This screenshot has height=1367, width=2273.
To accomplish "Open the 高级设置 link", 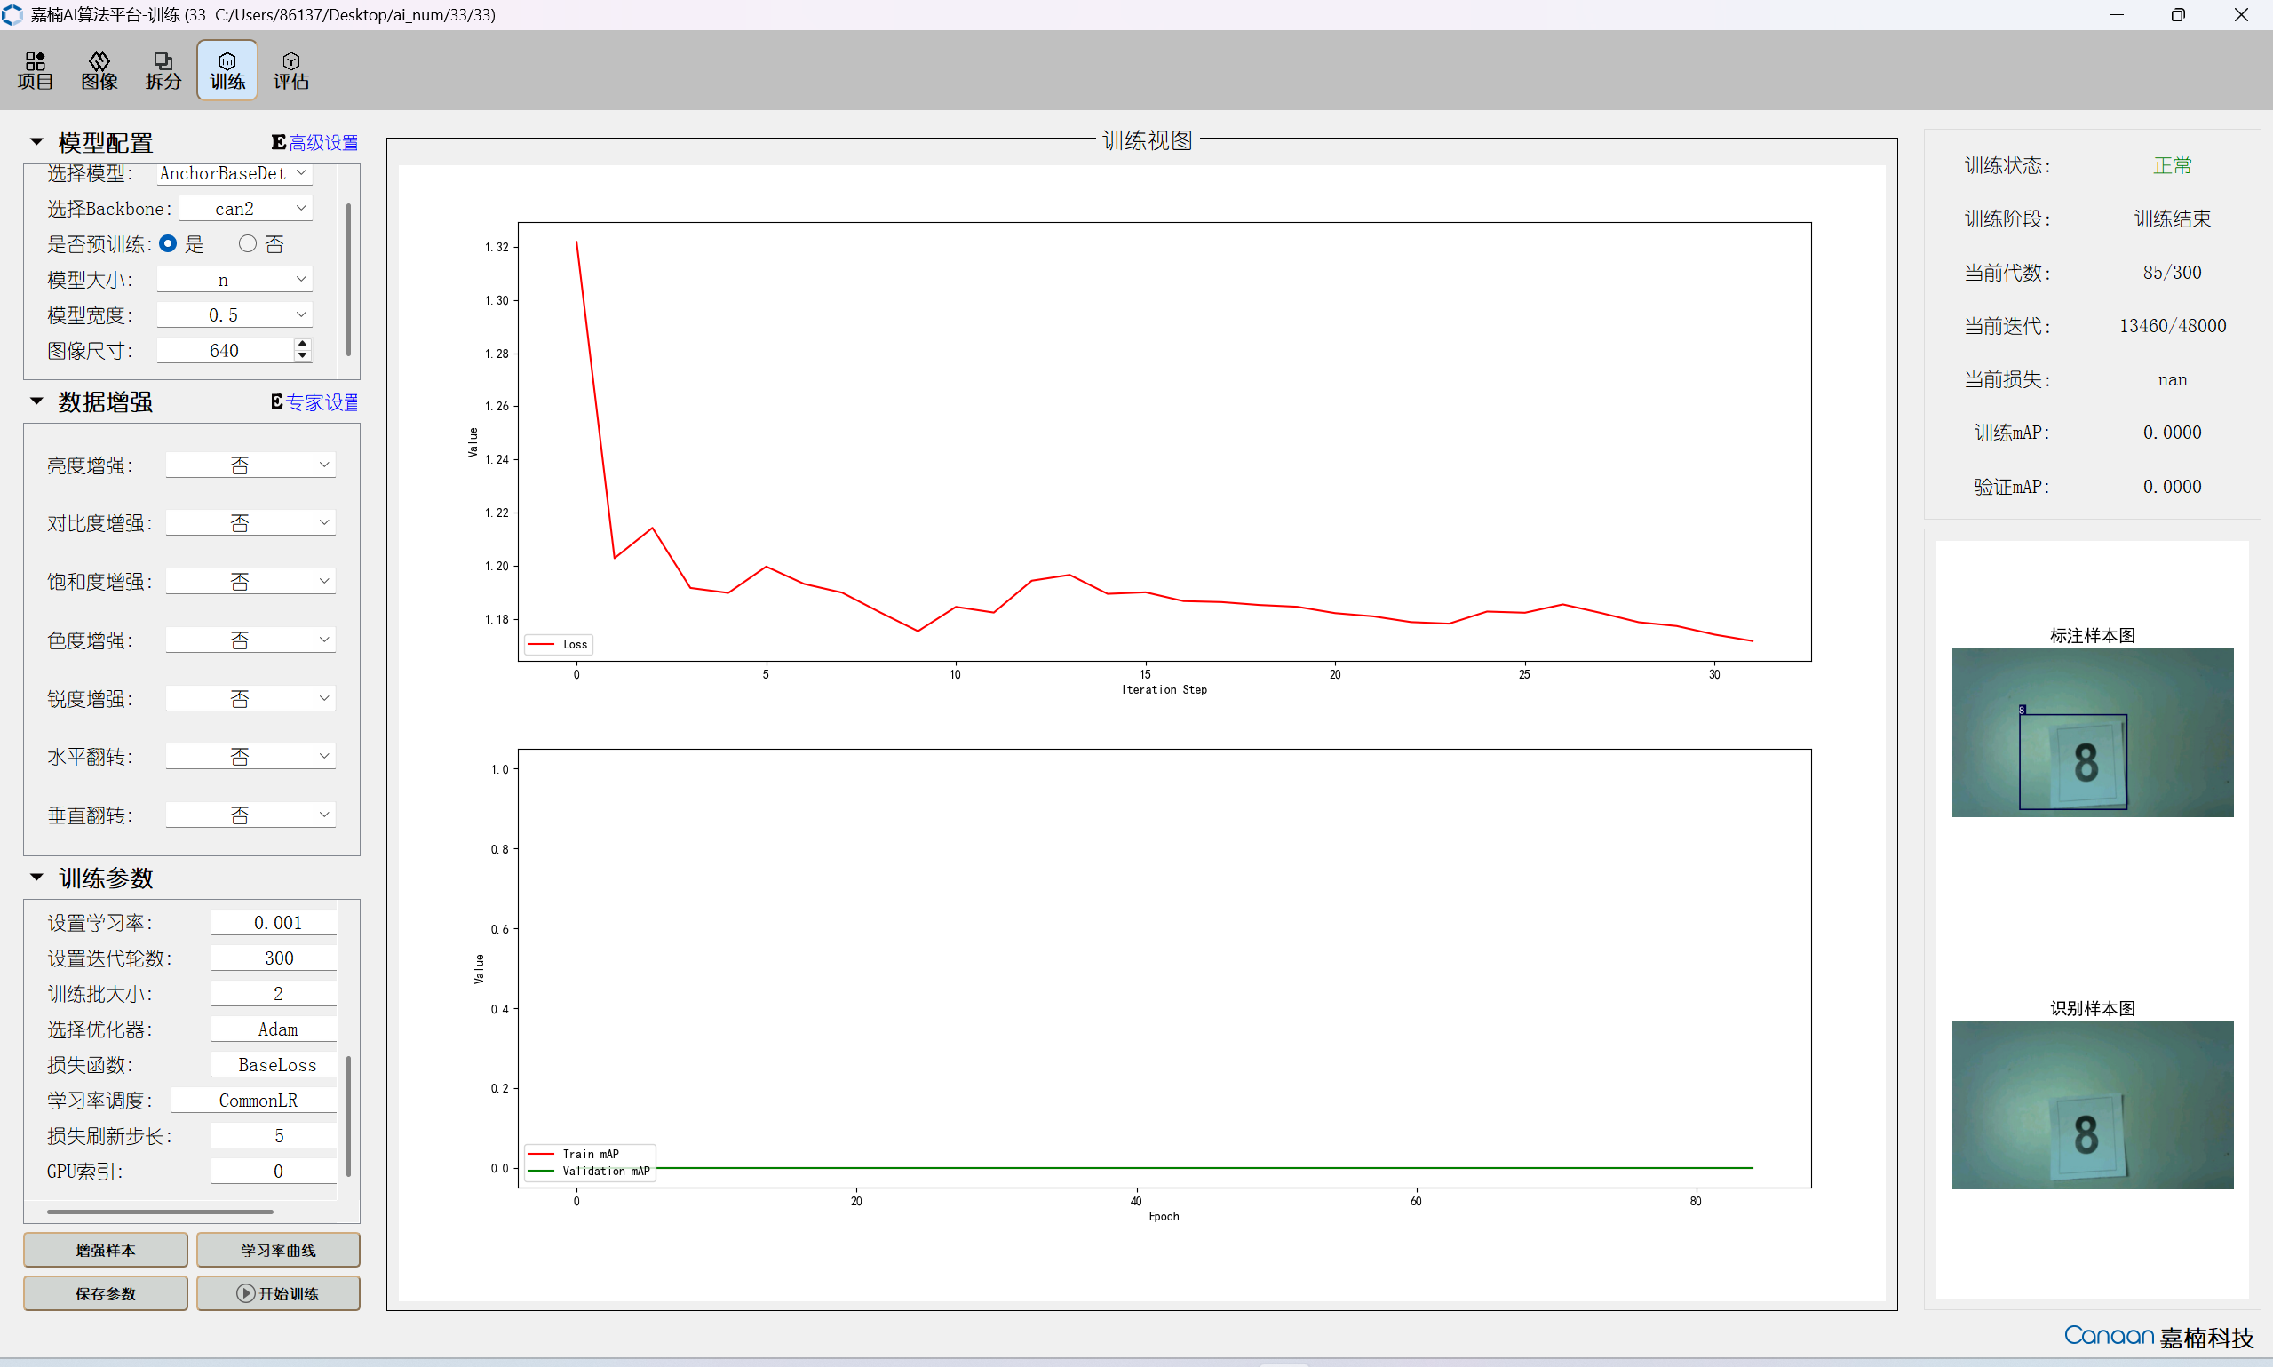I will point(323,143).
